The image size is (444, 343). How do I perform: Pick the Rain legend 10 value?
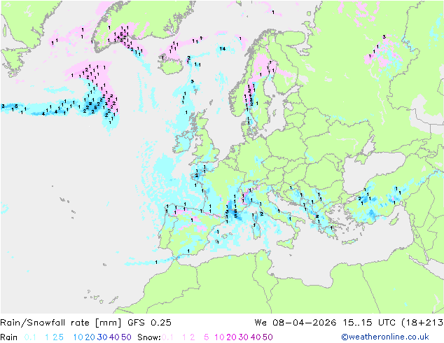pos(78,337)
